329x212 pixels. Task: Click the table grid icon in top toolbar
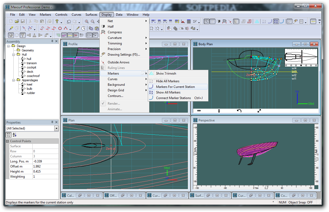pyautogui.click(x=189, y=22)
